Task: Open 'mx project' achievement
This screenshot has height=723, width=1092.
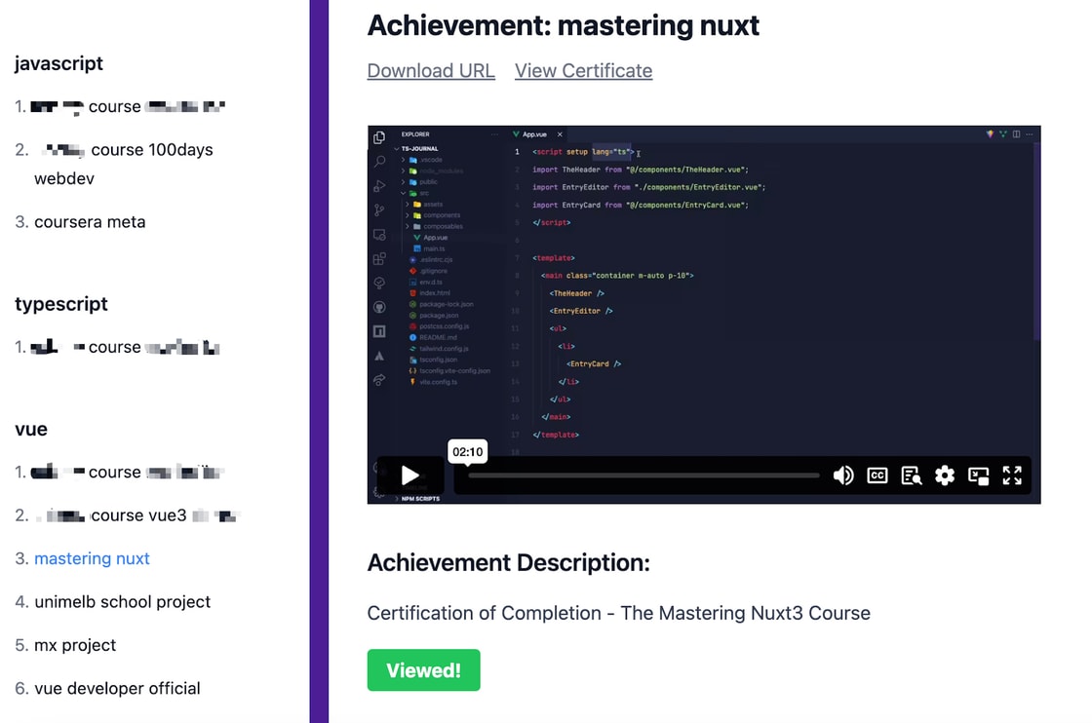Action: tap(75, 645)
